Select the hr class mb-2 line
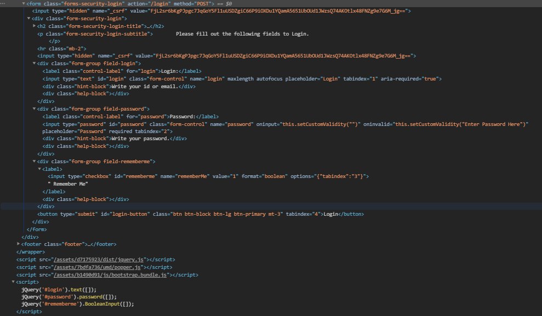The width and height of the screenshot is (542, 316). (61, 49)
